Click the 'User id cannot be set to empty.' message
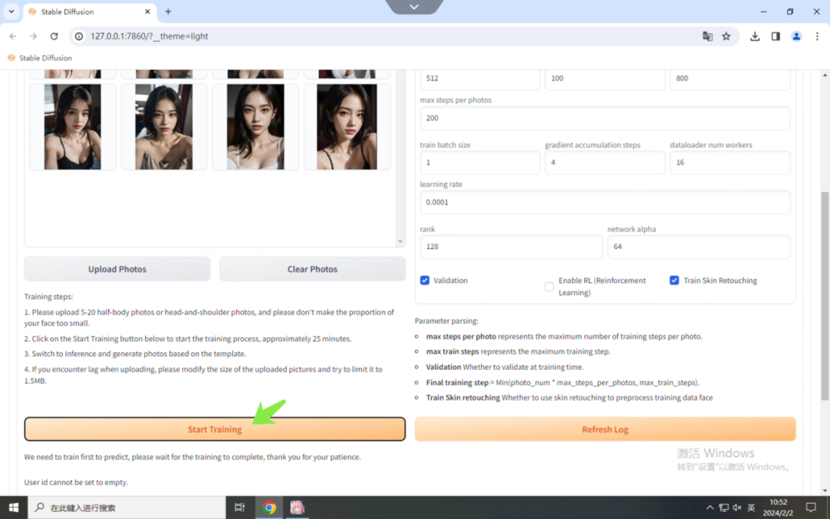Screen dimensions: 830x519 [75, 482]
